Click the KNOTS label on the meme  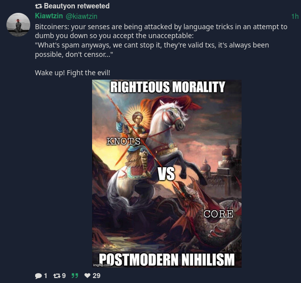point(124,141)
